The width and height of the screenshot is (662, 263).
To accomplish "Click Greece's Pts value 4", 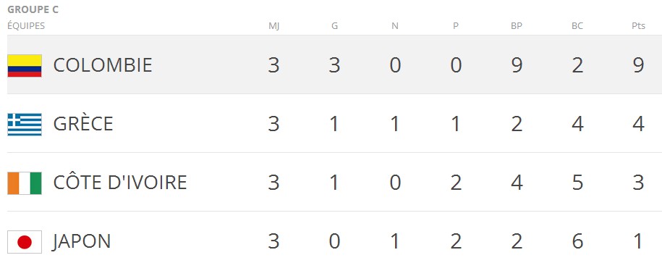I will tap(638, 124).
